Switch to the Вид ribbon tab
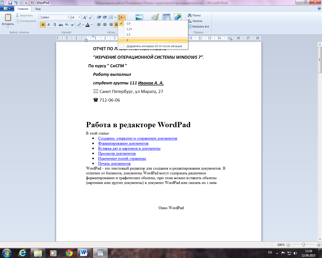The width and height of the screenshot is (322, 258). pyautogui.click(x=38, y=9)
